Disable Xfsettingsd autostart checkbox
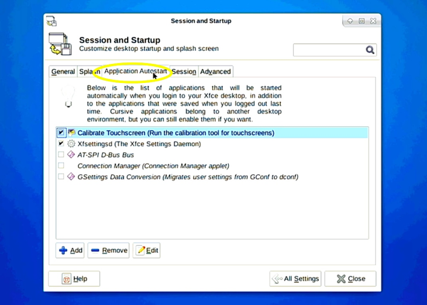Viewport: 427px width, 305px height. tap(61, 144)
